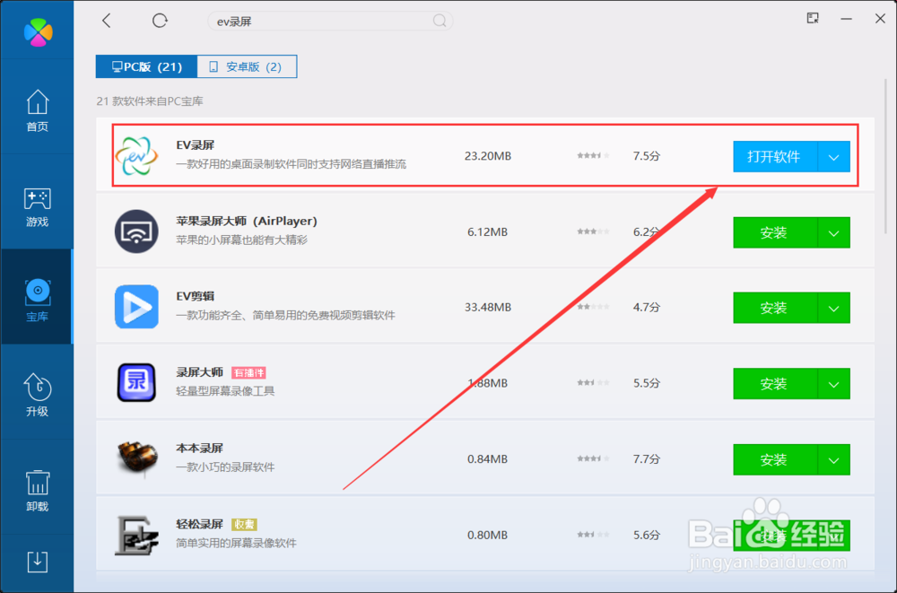This screenshot has height=593, width=897.
Task: Minimize the software manager window
Action: [846, 19]
